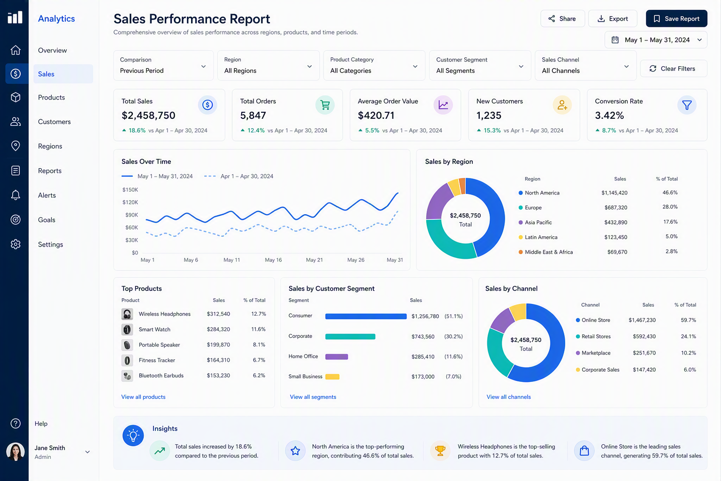Viewport: 721px width, 481px height.
Task: Click the Help question mark icon
Action: pyautogui.click(x=15, y=424)
